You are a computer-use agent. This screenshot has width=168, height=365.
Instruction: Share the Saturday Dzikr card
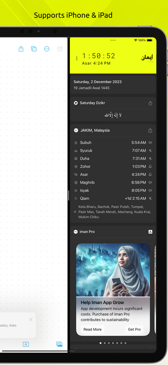point(150,103)
